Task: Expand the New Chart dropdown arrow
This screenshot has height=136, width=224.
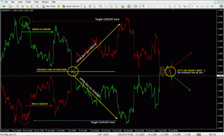Action: point(6,6)
